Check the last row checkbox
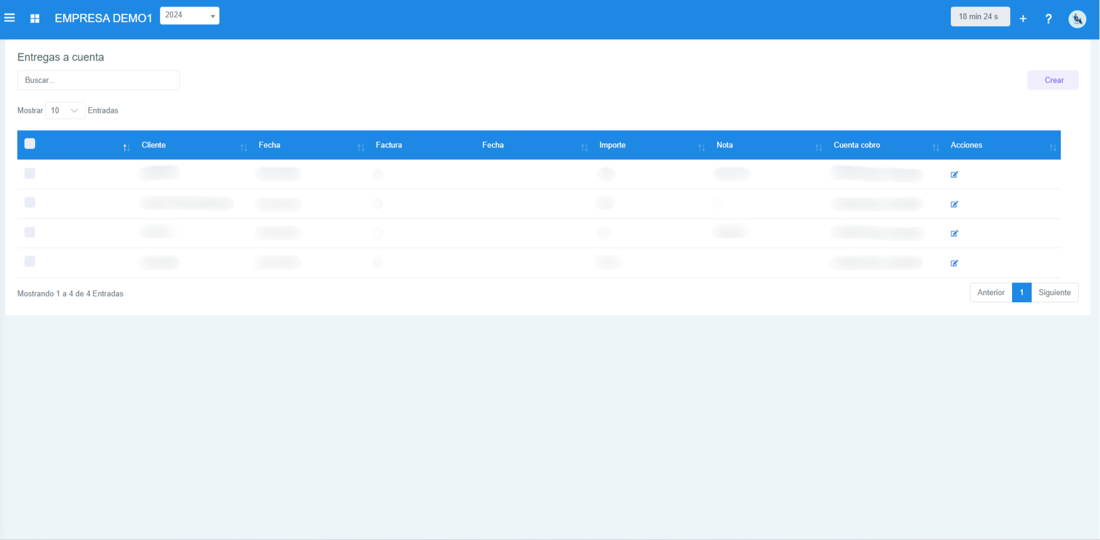Screen dimensions: 1100x540 [30, 261]
